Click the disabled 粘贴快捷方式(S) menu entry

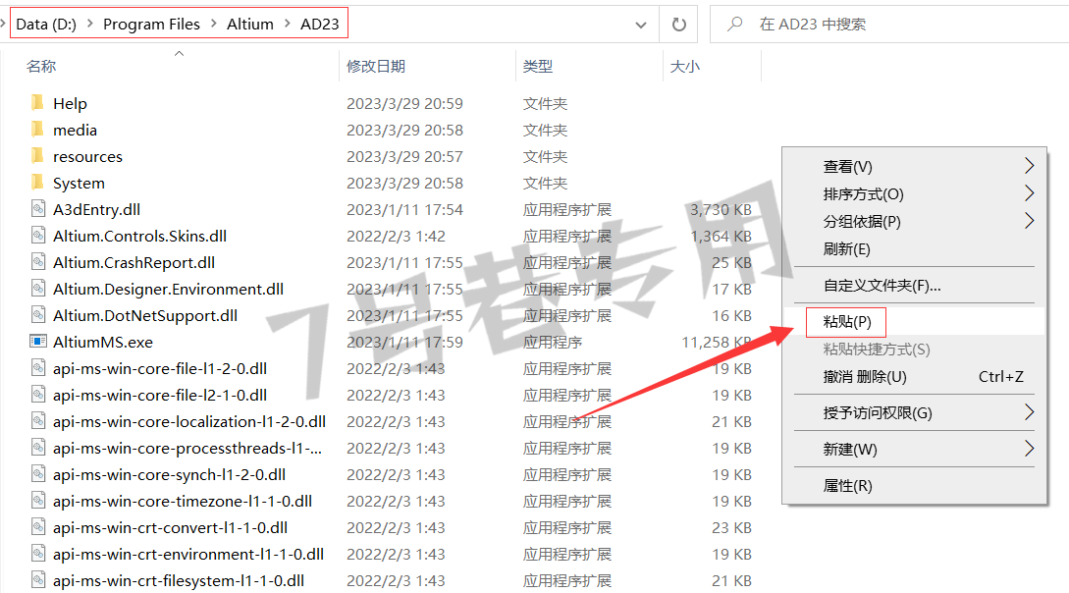(x=914, y=349)
